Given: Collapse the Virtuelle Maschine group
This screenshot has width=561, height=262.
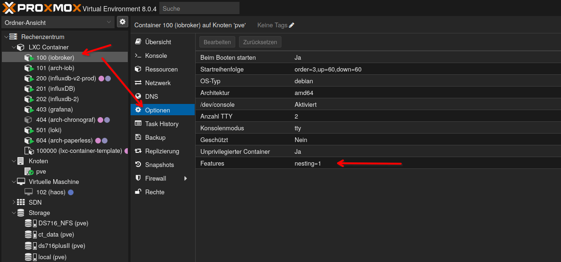Looking at the screenshot, I should pos(14,182).
